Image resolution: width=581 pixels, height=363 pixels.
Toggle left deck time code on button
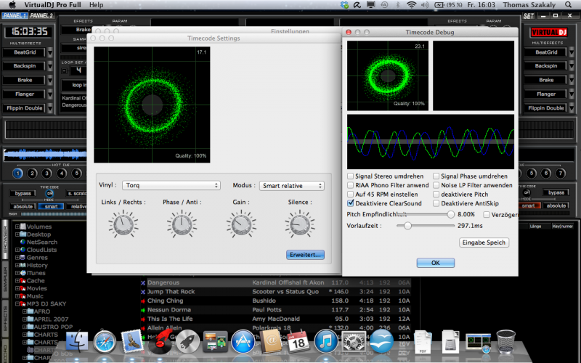[x=49, y=193]
